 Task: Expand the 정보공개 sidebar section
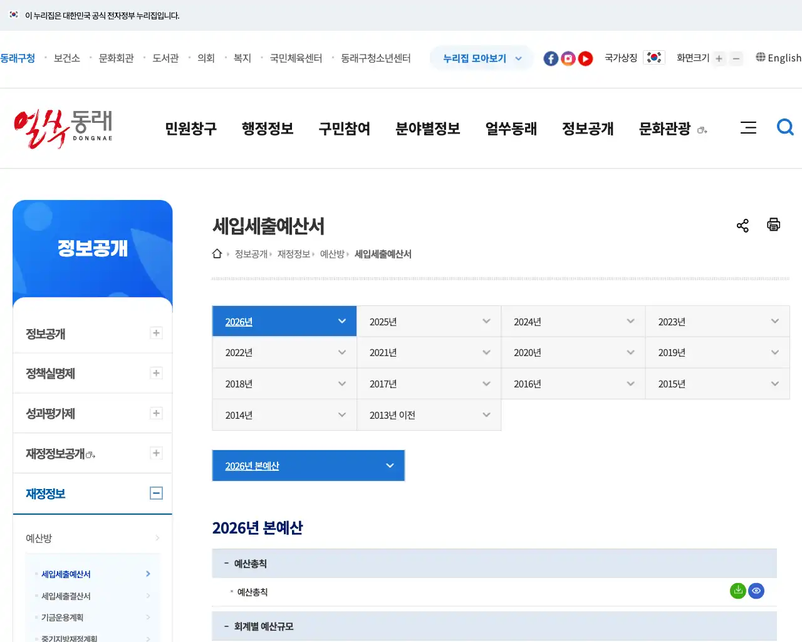coord(157,333)
